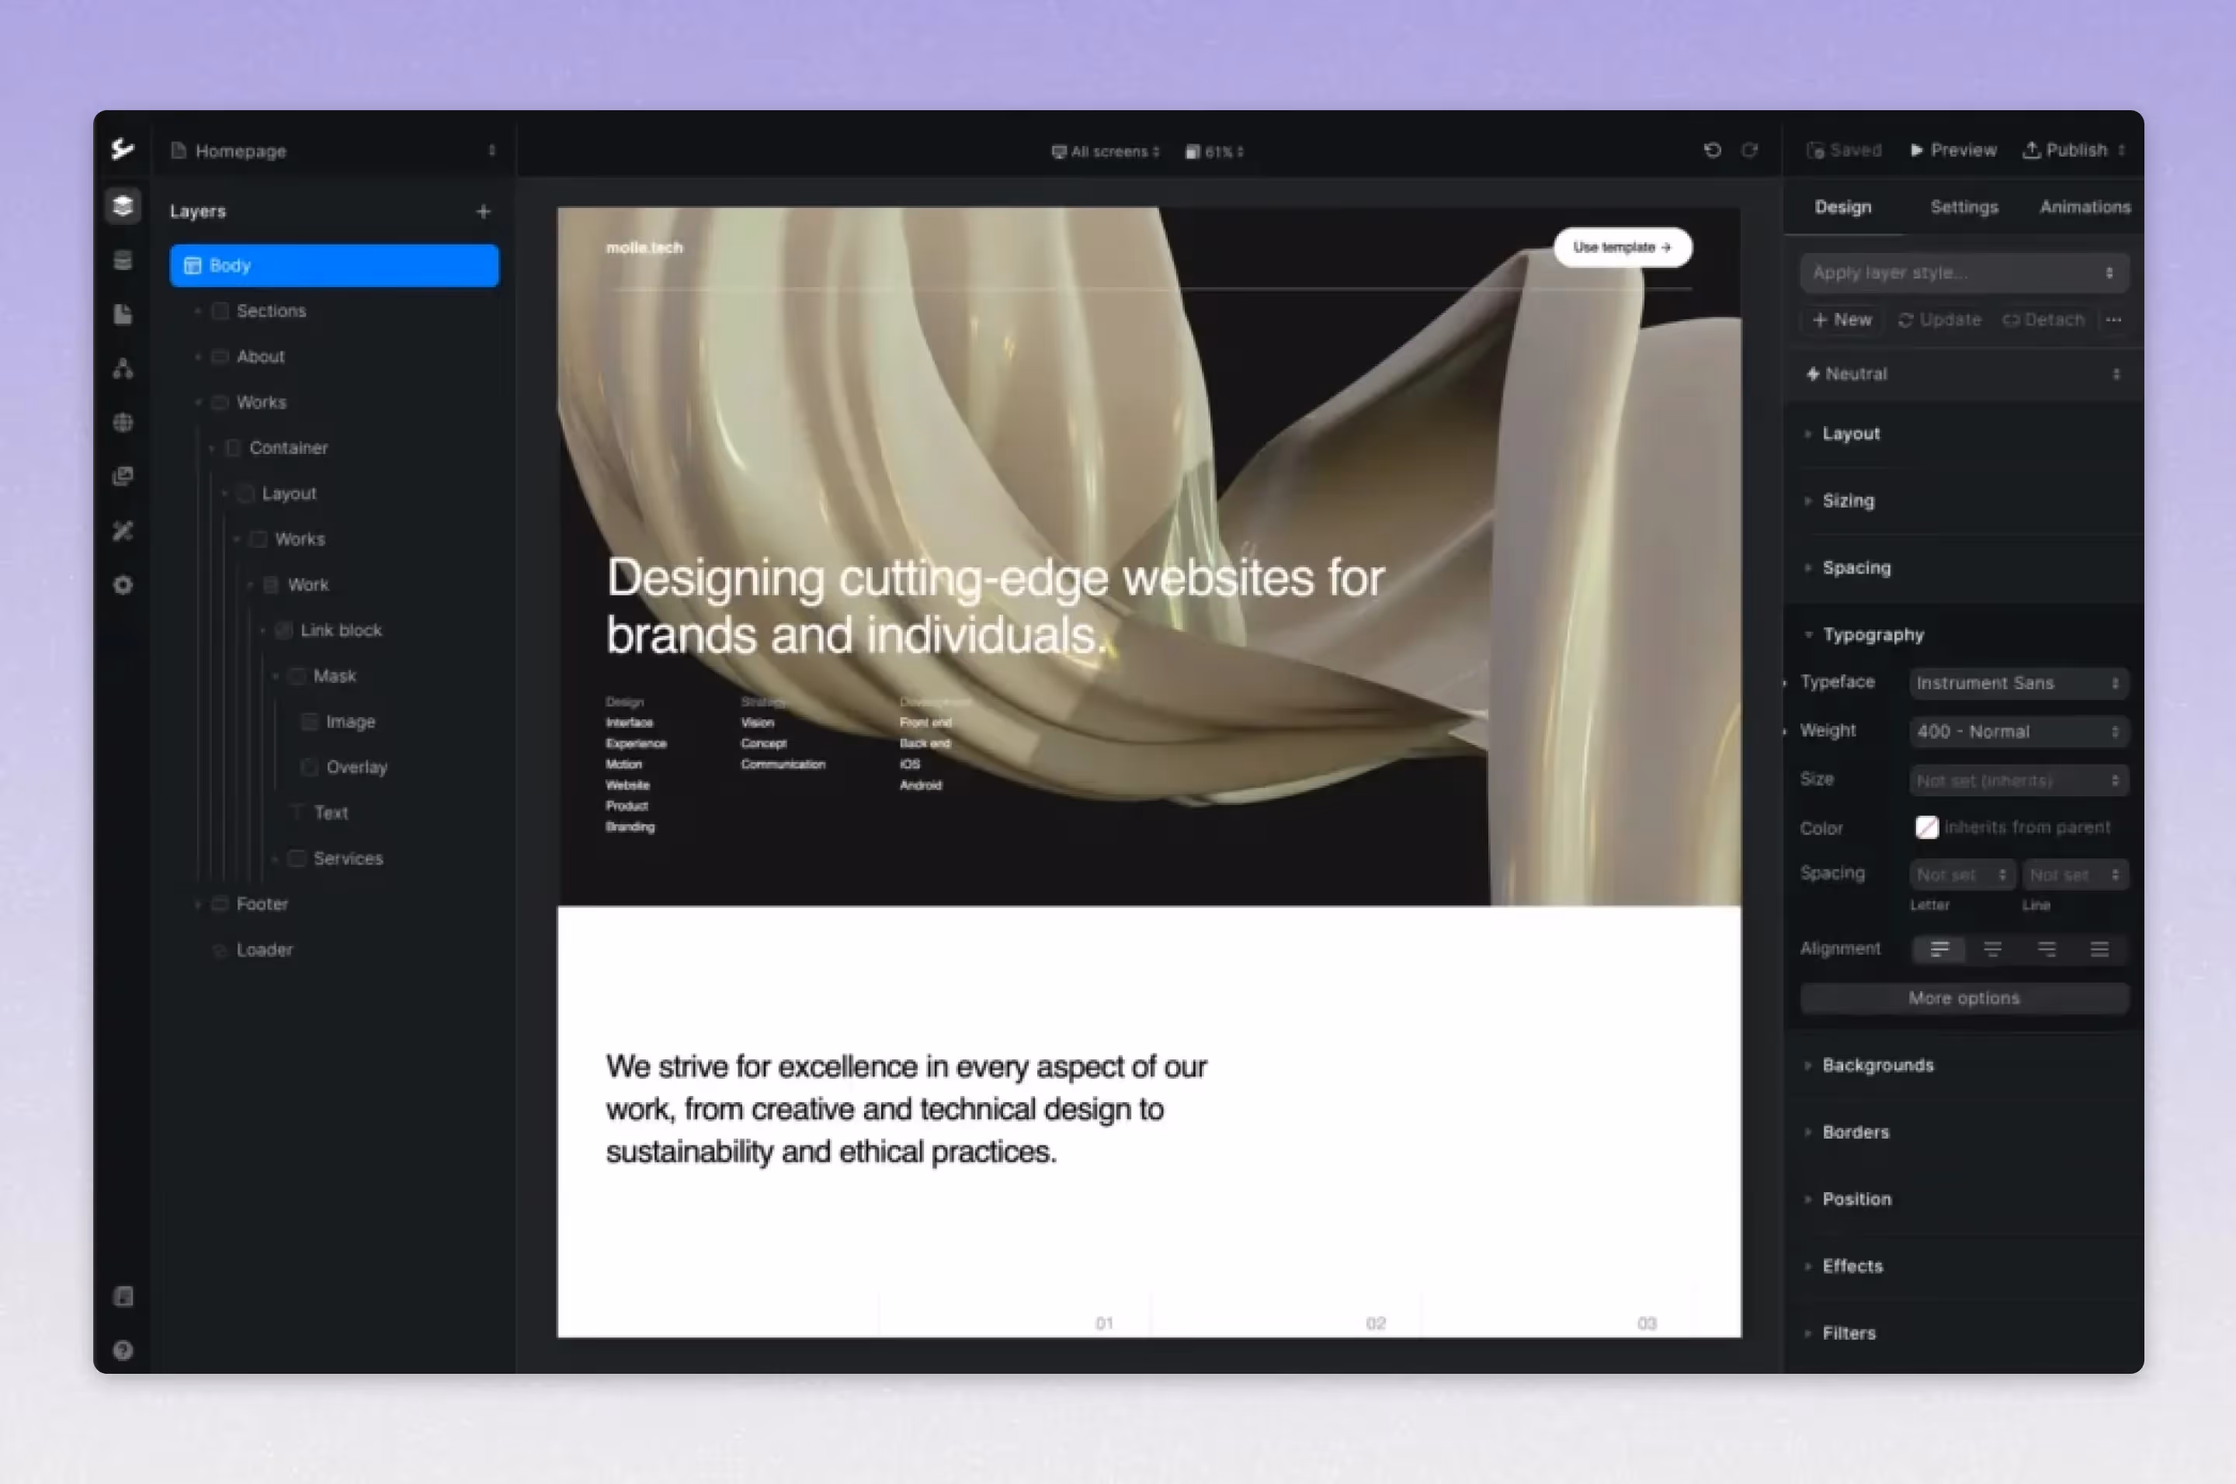Image resolution: width=2236 pixels, height=1484 pixels.
Task: Click the Image layer icon
Action: tap(310, 721)
